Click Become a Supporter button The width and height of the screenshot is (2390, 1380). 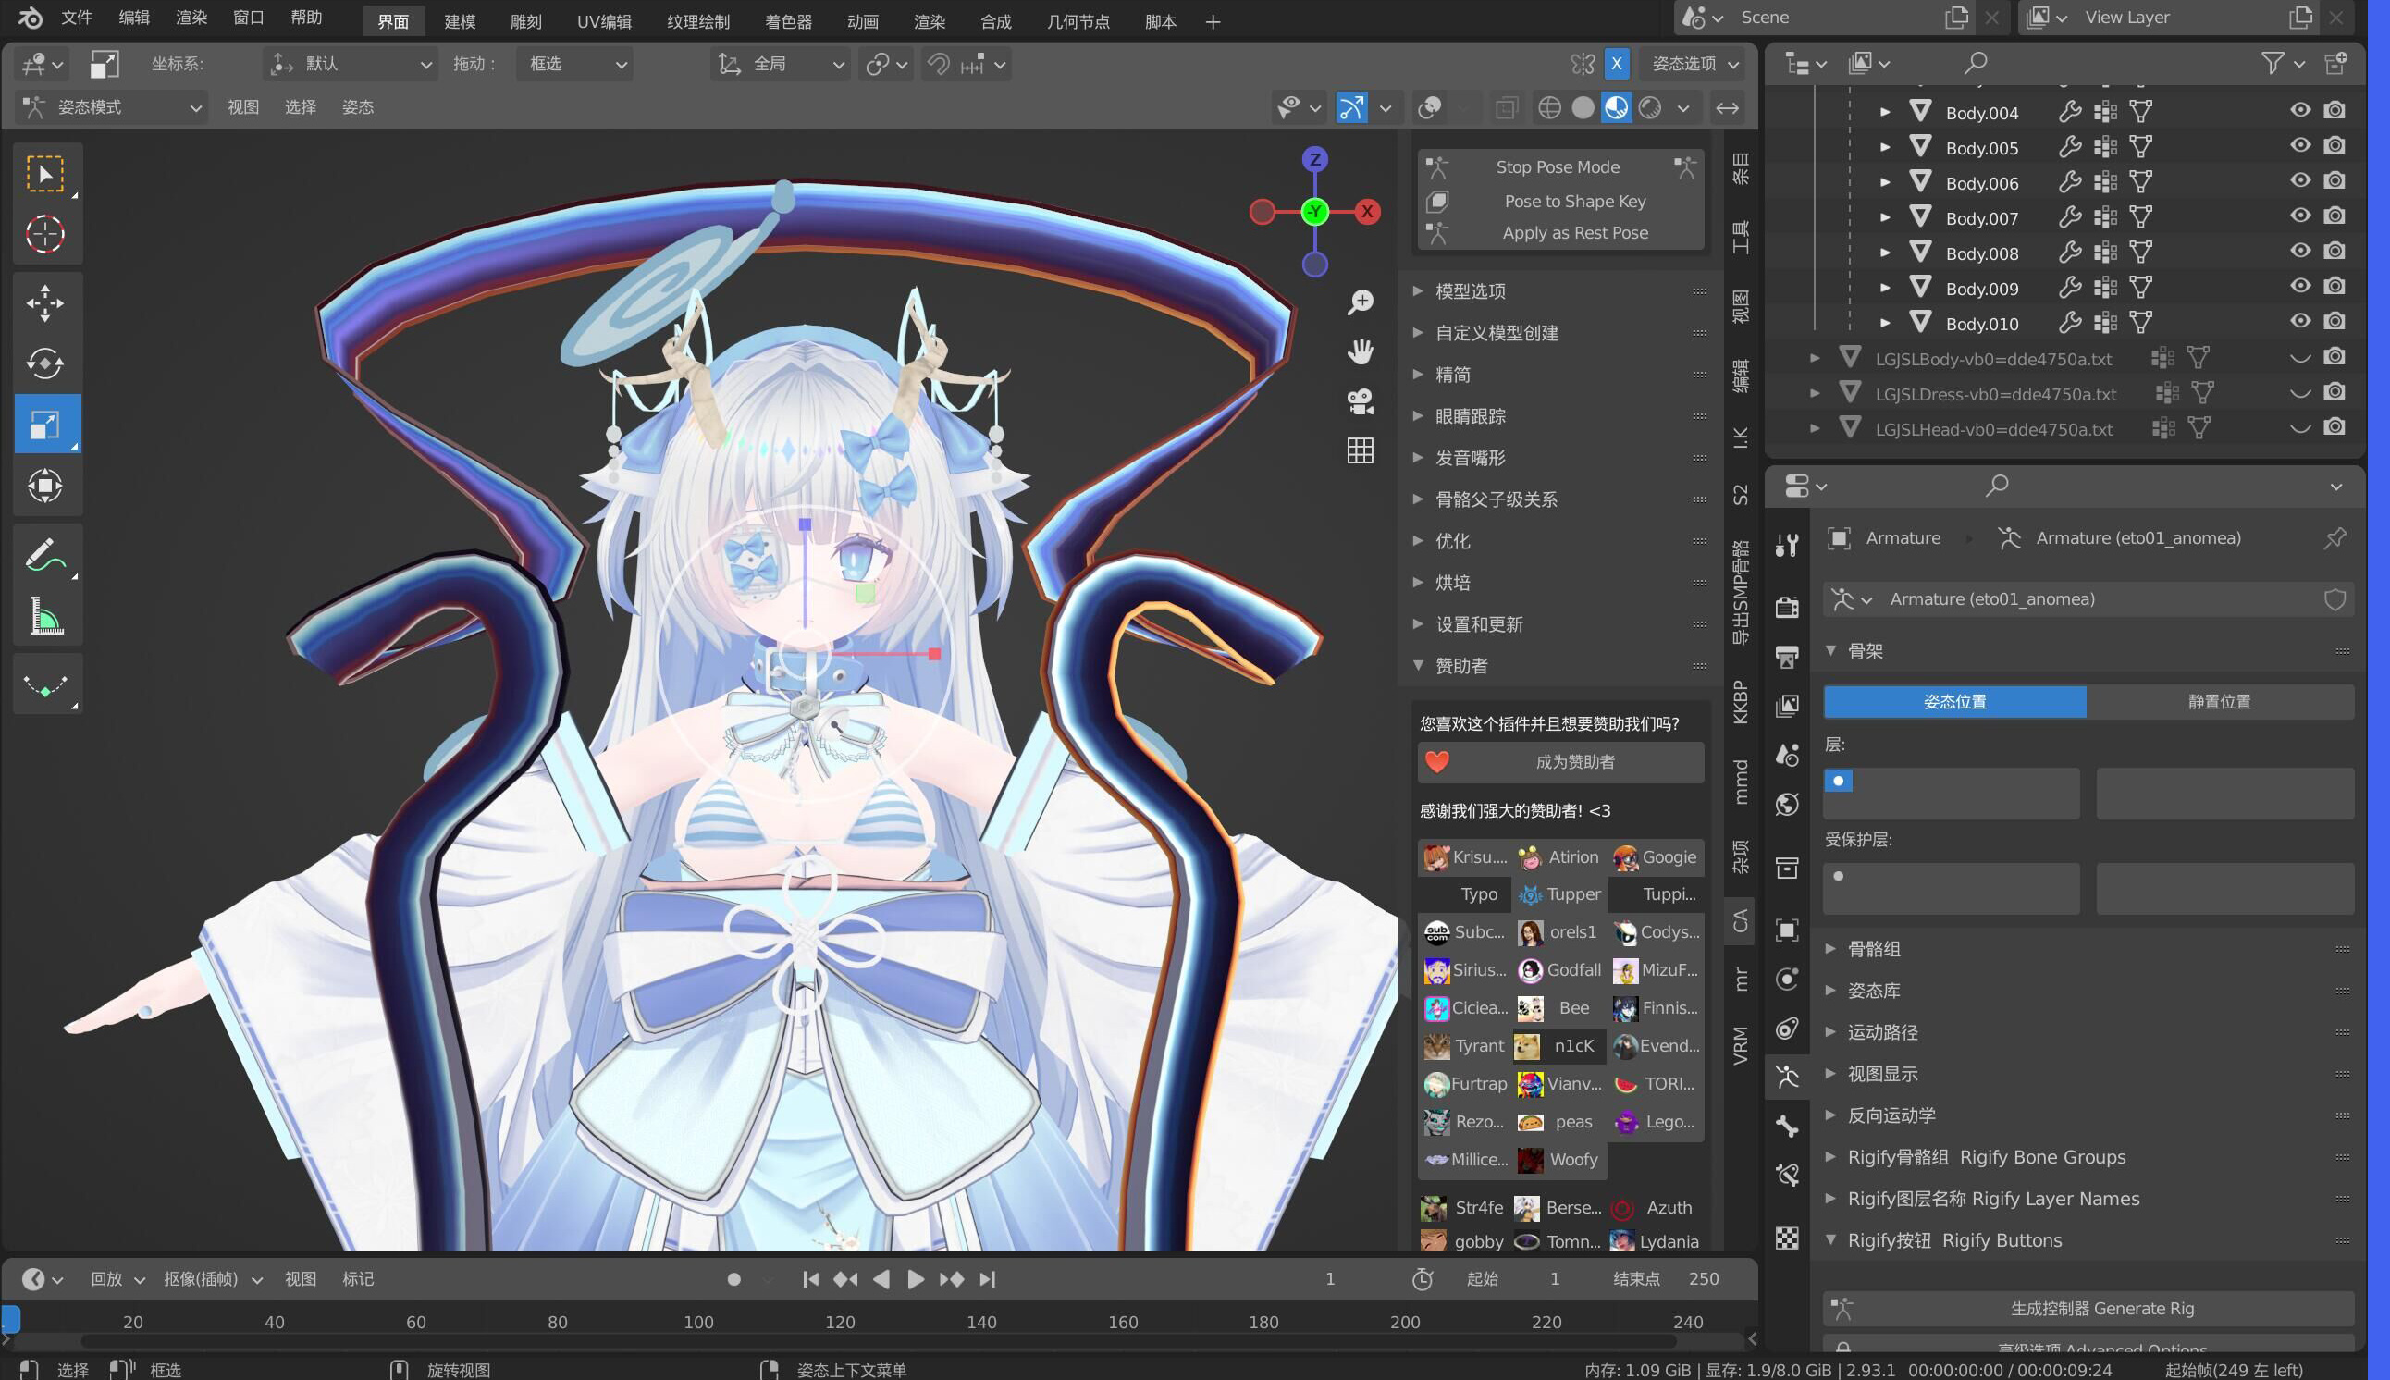point(1559,763)
